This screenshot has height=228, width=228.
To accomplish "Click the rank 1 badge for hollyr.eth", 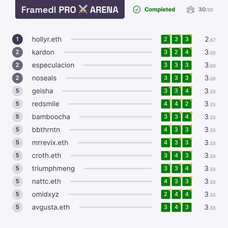I will 17,39.
